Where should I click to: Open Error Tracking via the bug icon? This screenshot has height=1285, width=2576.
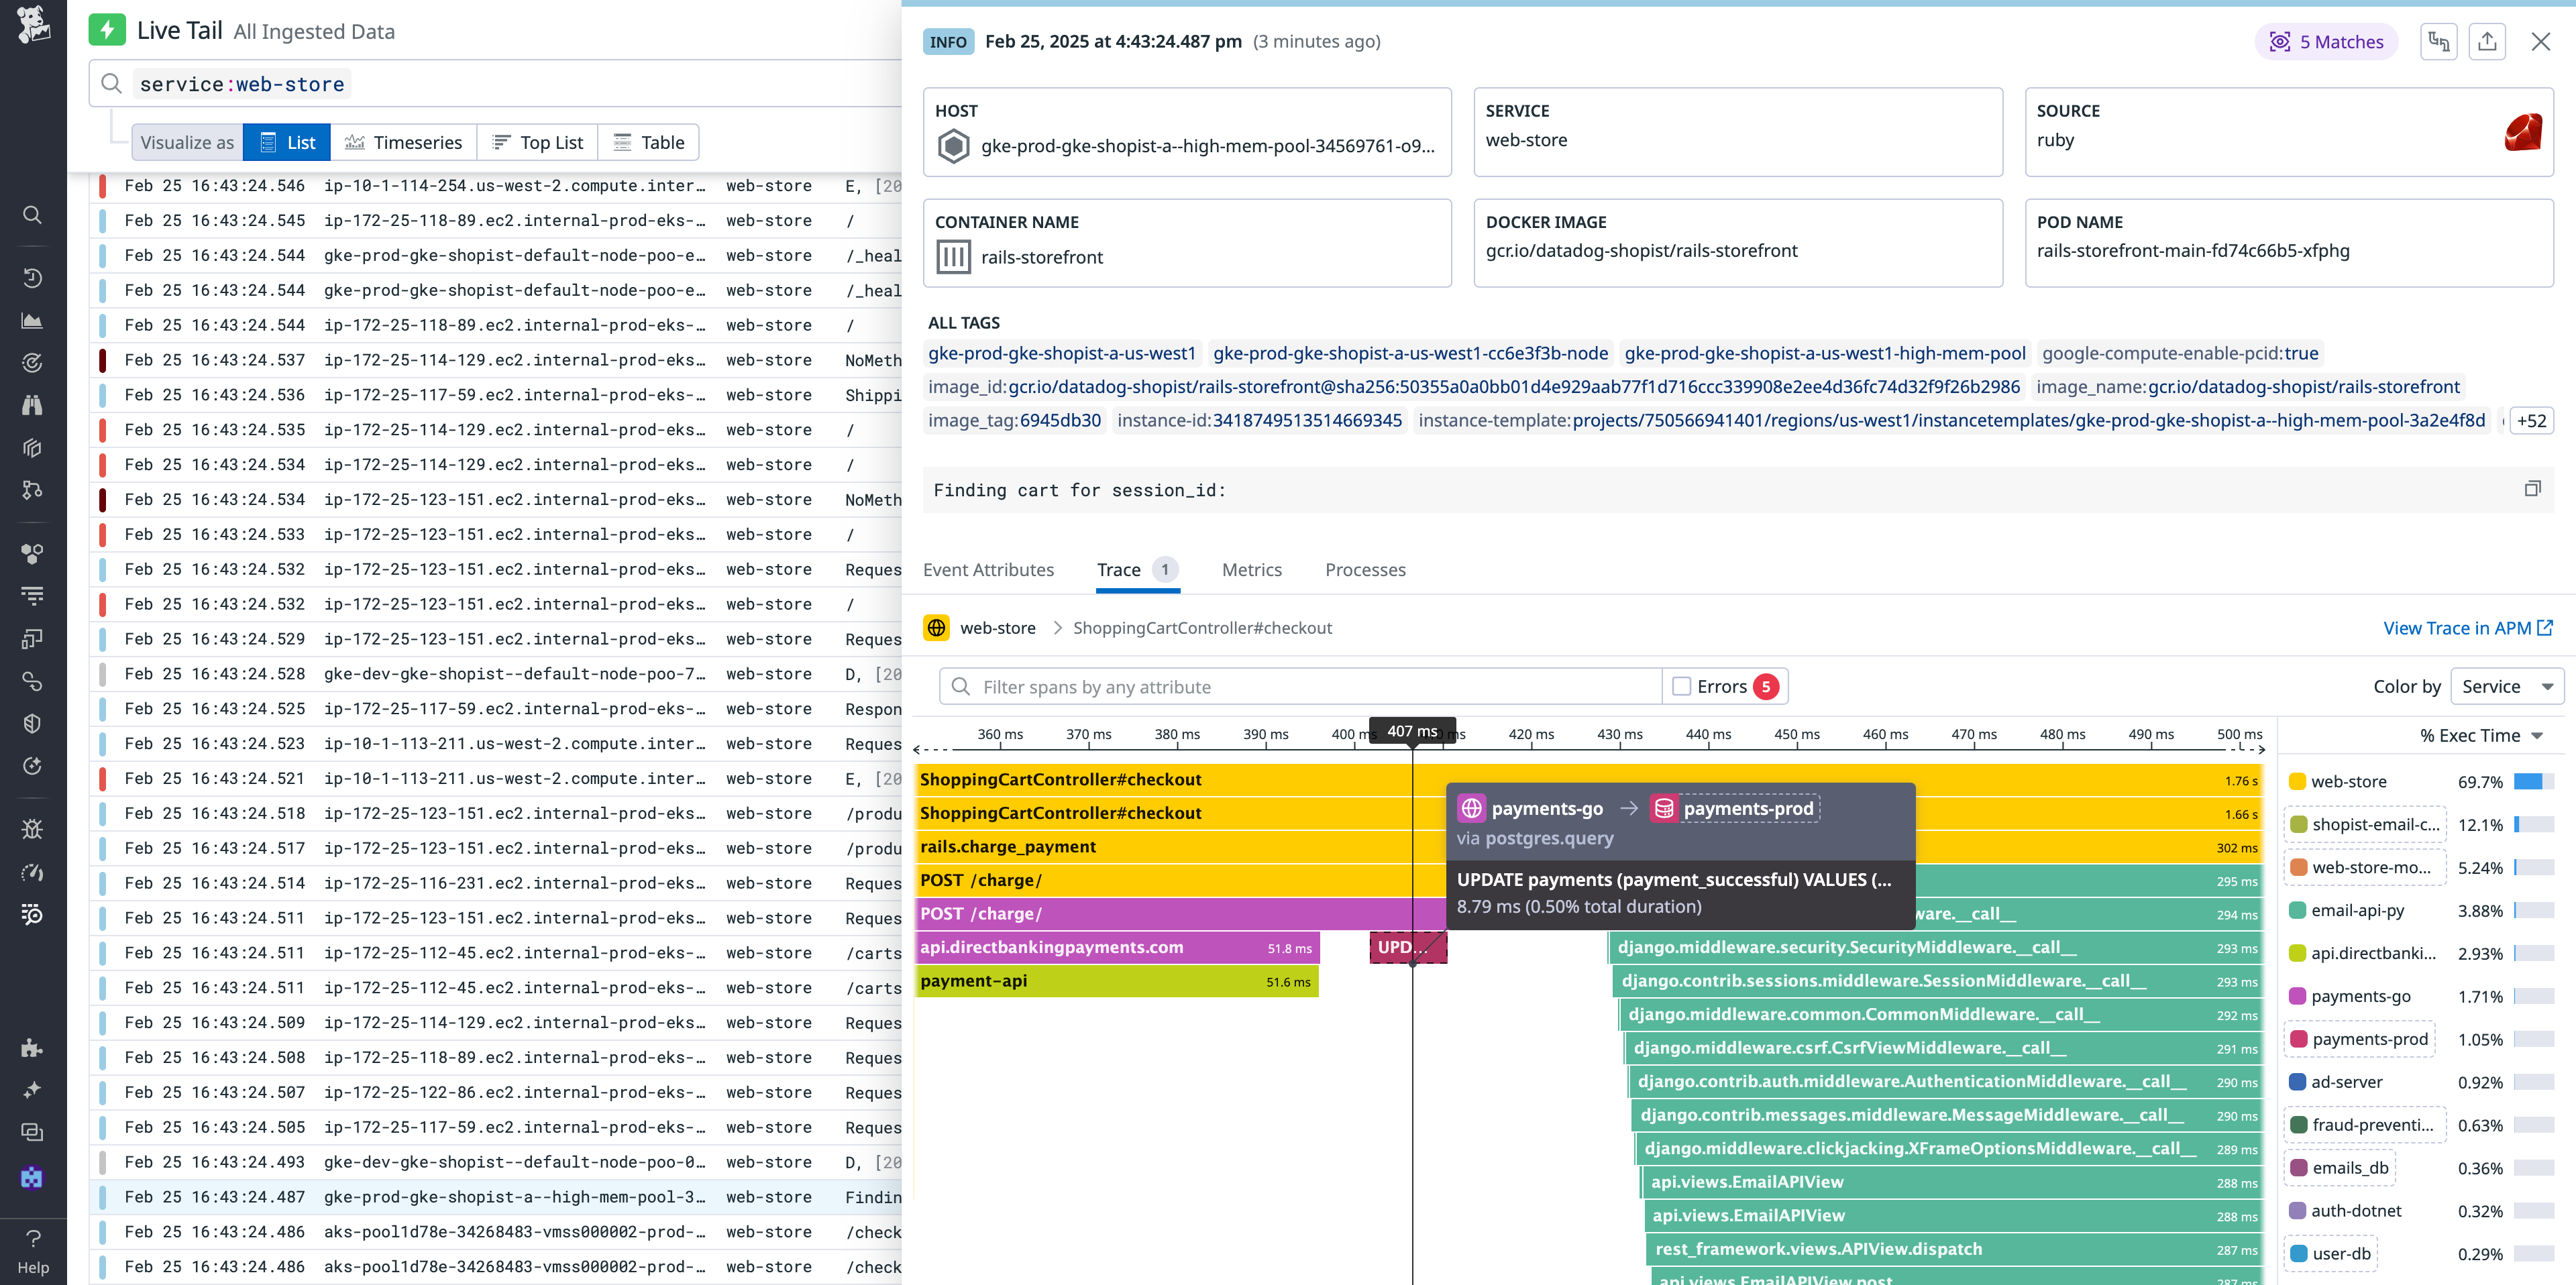tap(32, 828)
